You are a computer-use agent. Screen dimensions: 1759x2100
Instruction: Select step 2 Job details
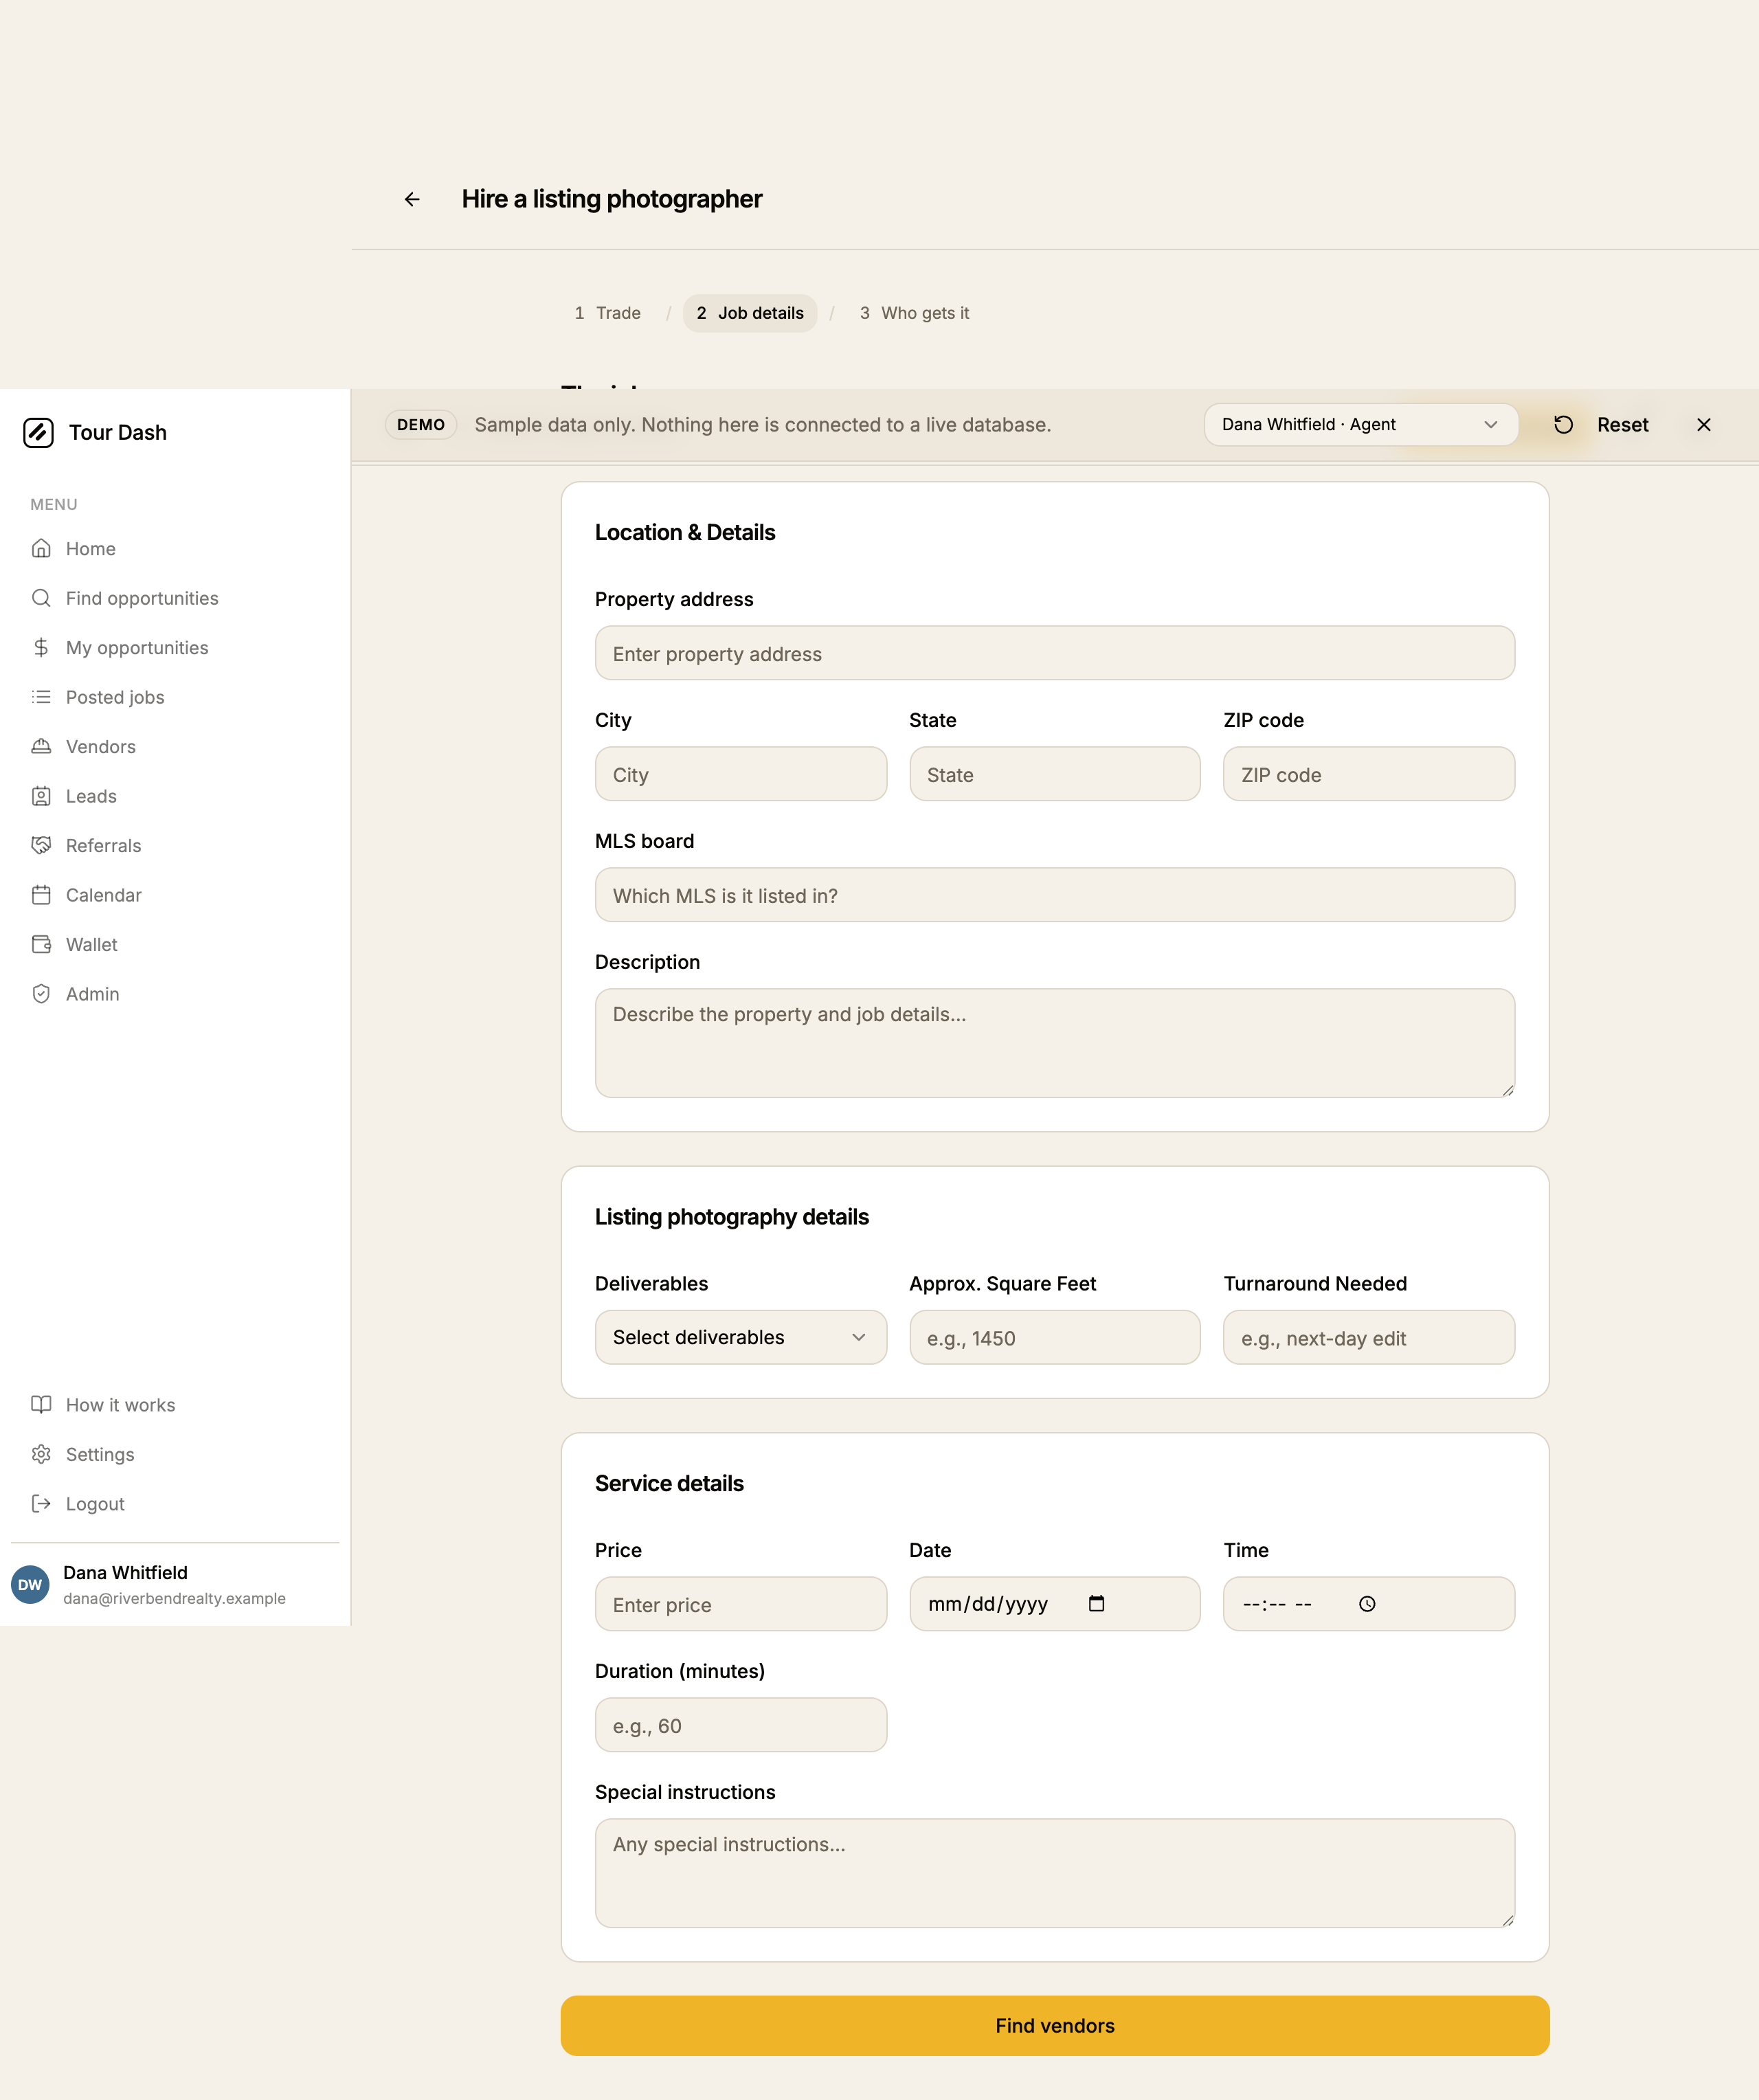750,313
